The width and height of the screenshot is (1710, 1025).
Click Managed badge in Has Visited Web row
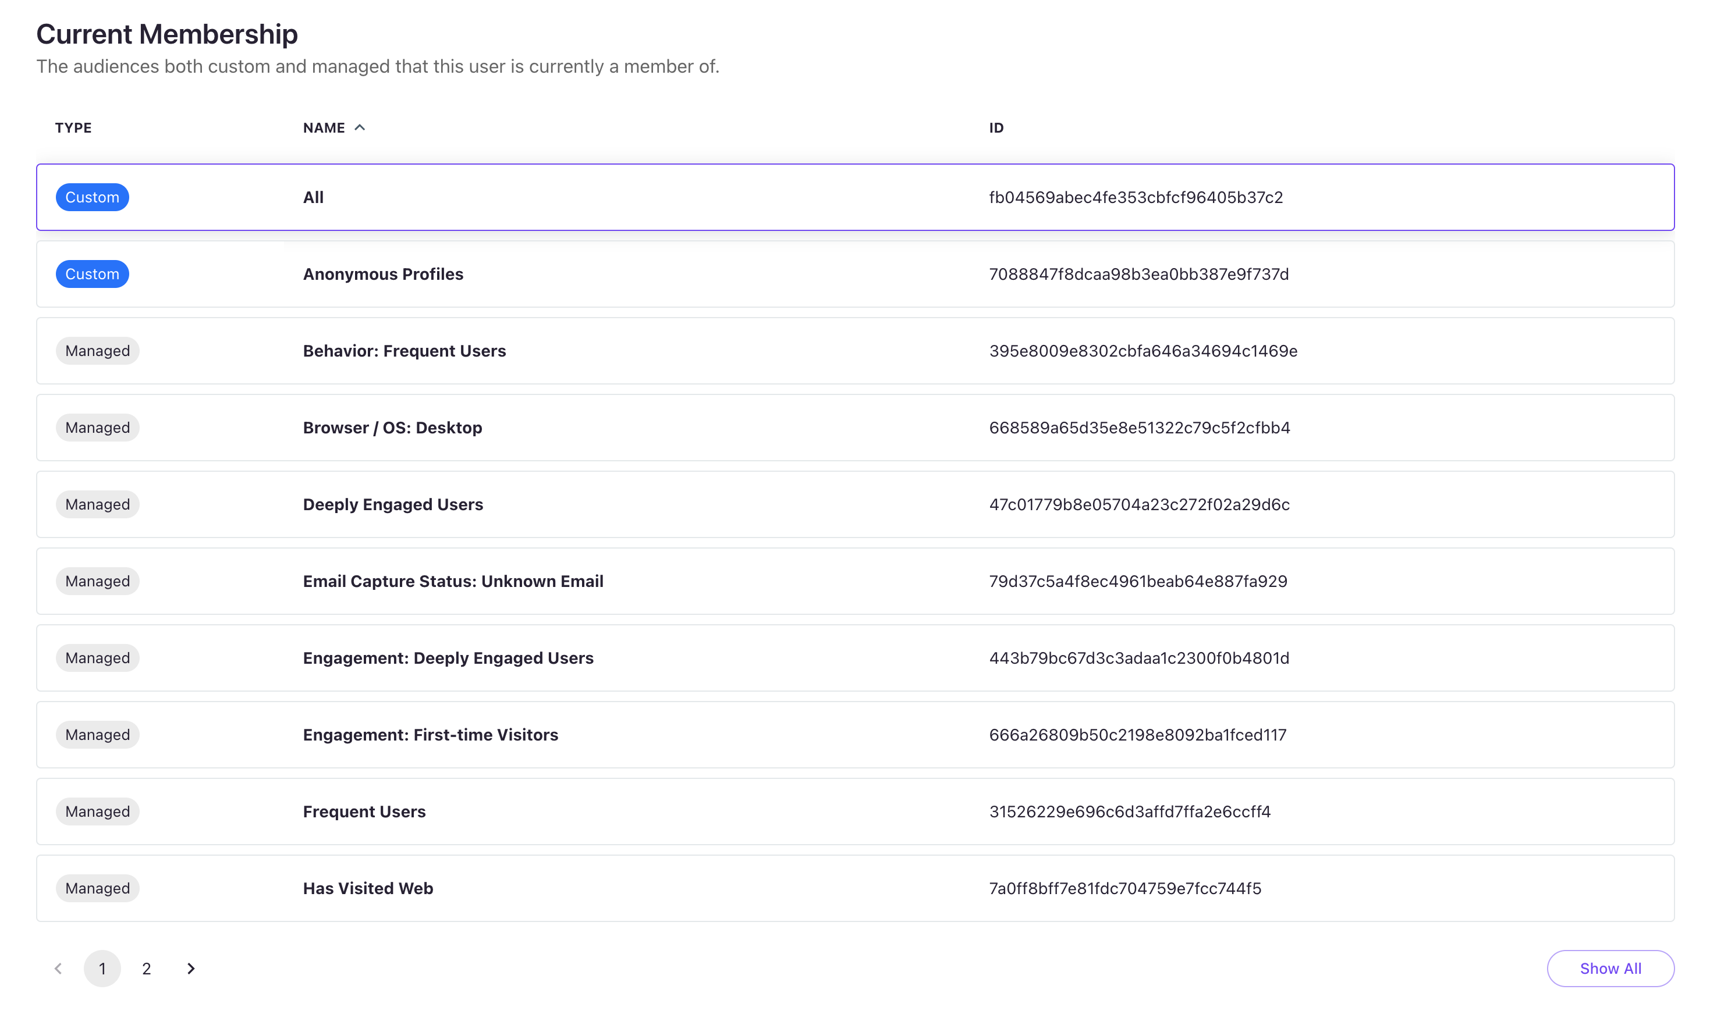[97, 888]
